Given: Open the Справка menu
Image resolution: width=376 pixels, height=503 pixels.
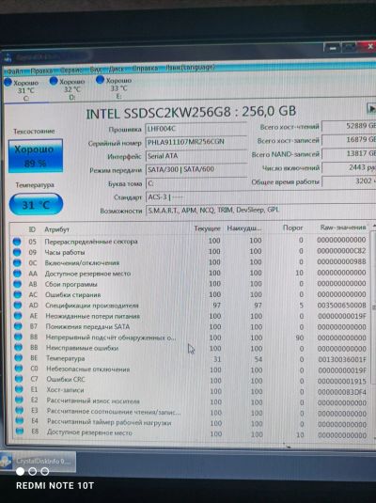Looking at the screenshot, I should 145,69.
